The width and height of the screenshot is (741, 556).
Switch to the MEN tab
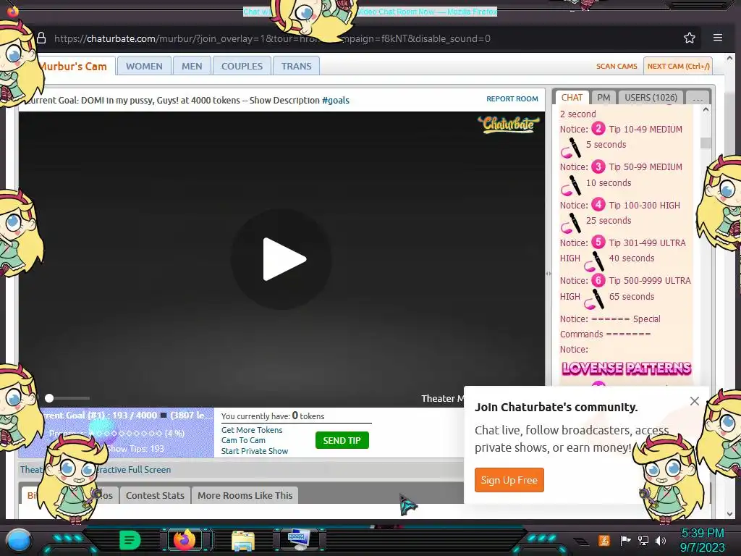(192, 66)
